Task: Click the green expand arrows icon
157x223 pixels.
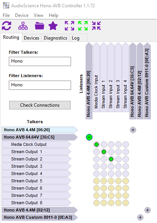Action: coord(83,26)
